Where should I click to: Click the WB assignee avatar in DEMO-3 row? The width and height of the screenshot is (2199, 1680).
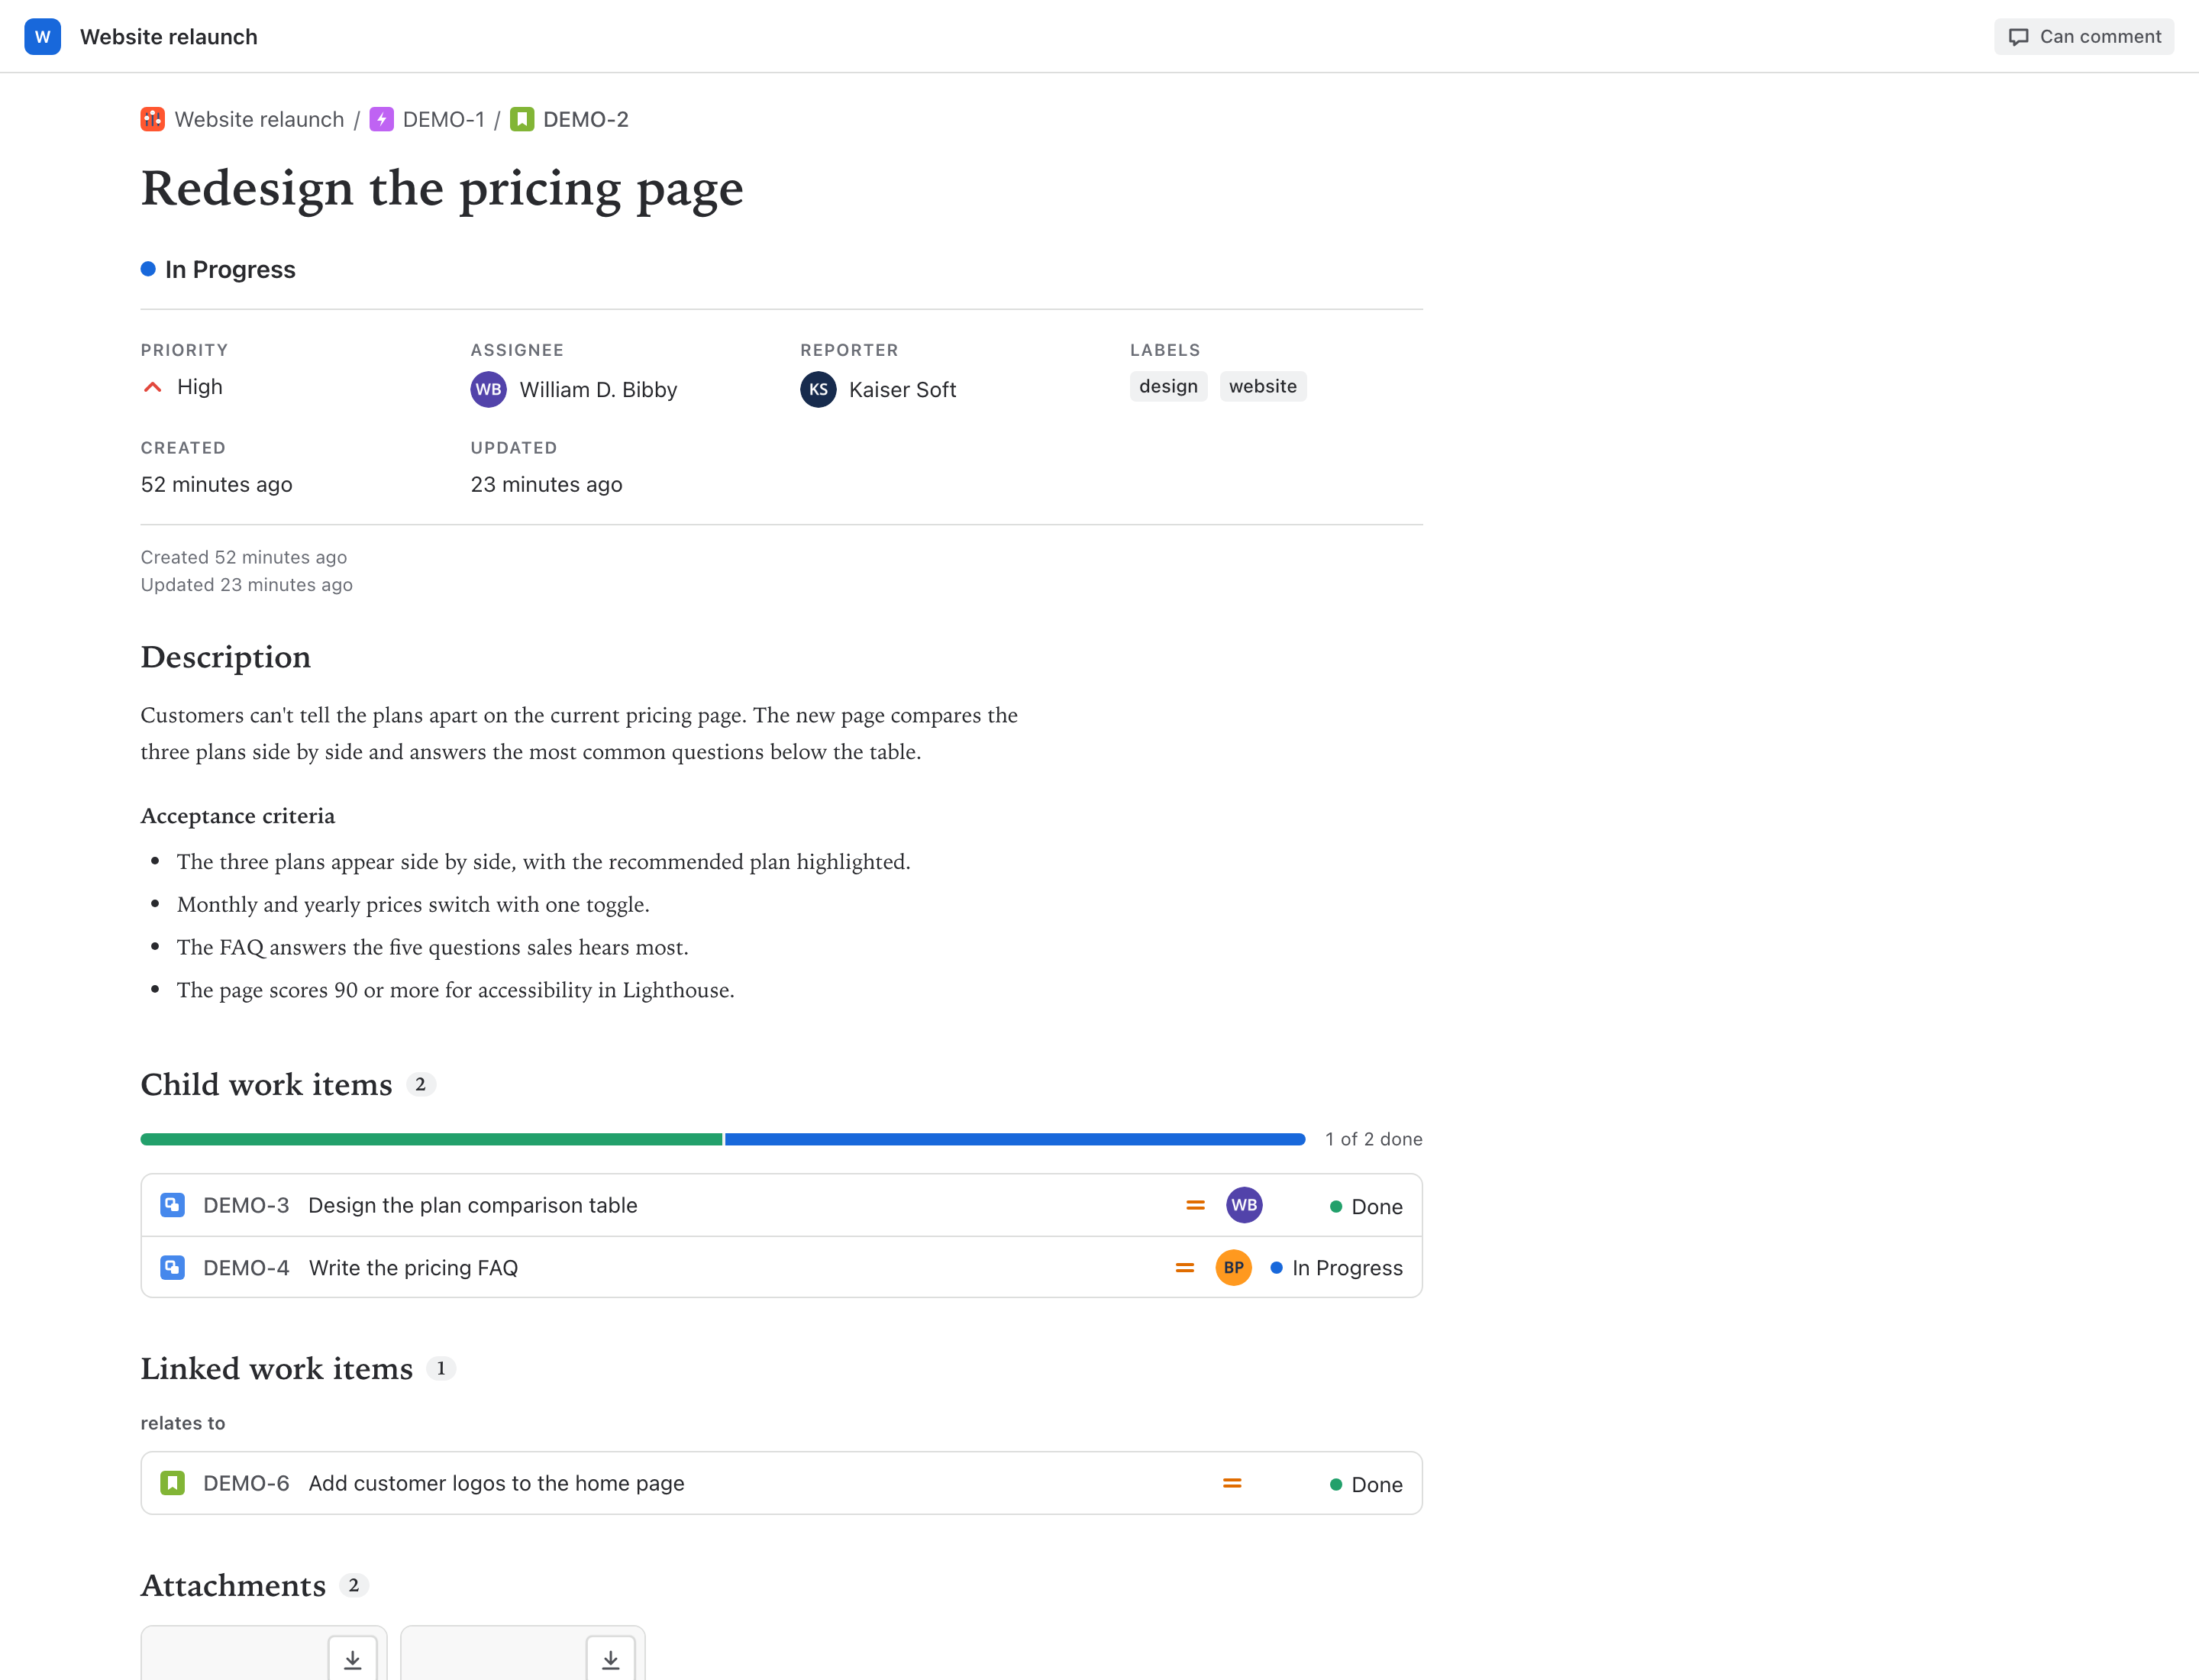[1244, 1205]
